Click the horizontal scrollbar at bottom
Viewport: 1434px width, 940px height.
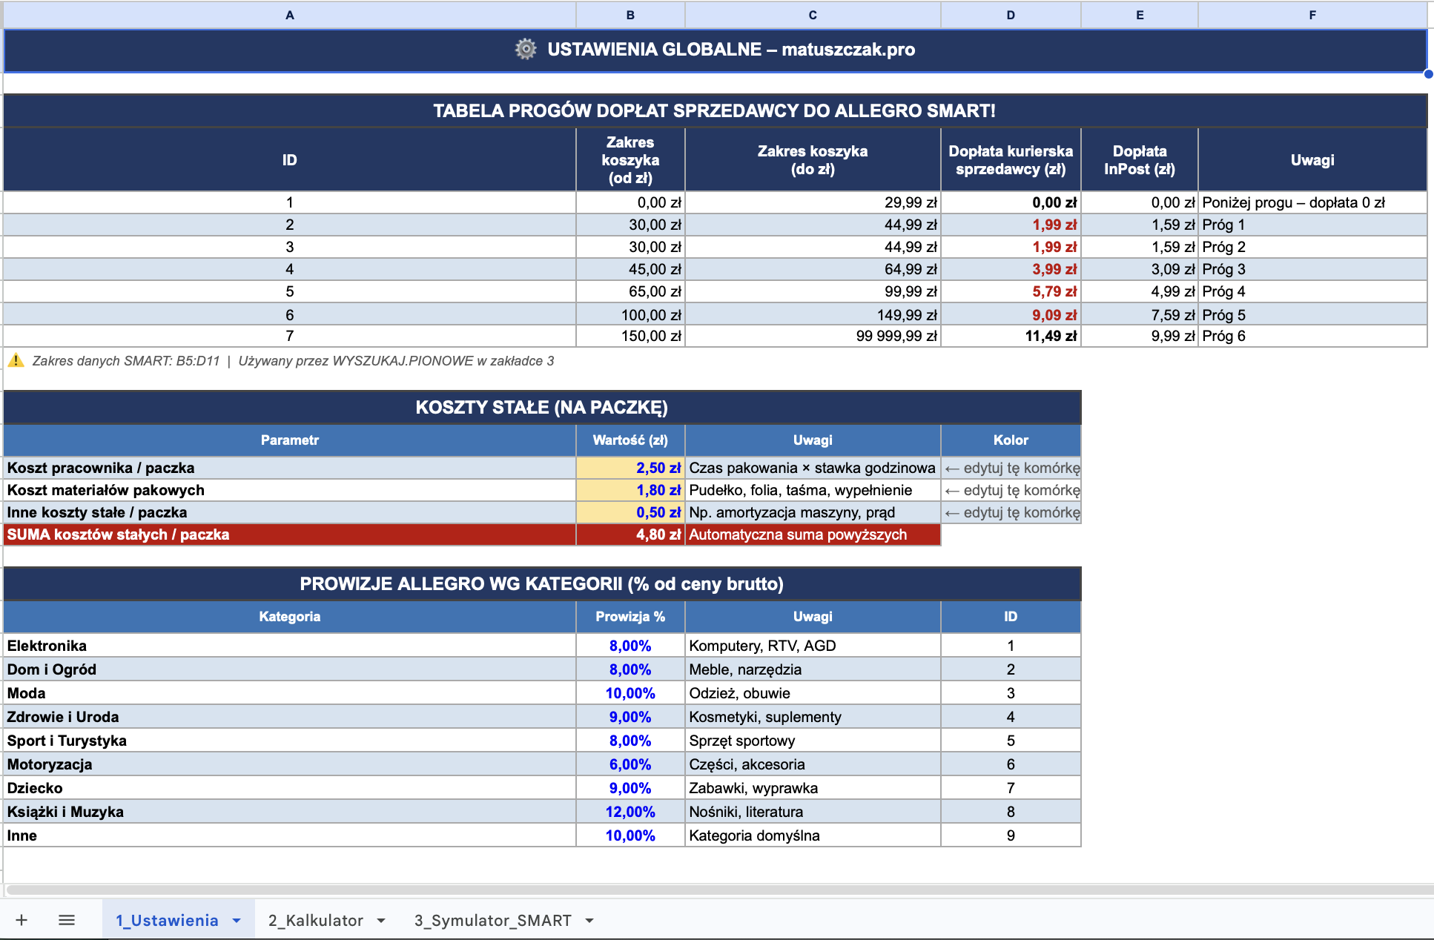coord(712,890)
